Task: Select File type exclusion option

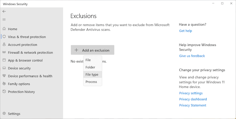Action: 93,74
